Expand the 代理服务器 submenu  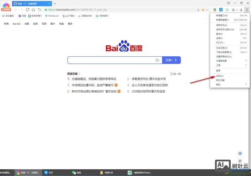[x=230, y=61]
